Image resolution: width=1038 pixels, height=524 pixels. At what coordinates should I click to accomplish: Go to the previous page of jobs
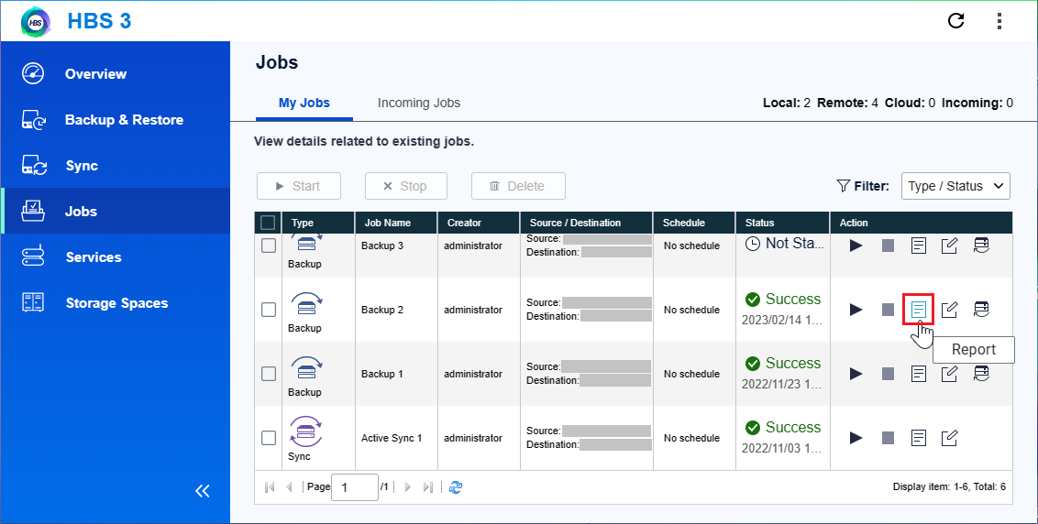(x=289, y=487)
